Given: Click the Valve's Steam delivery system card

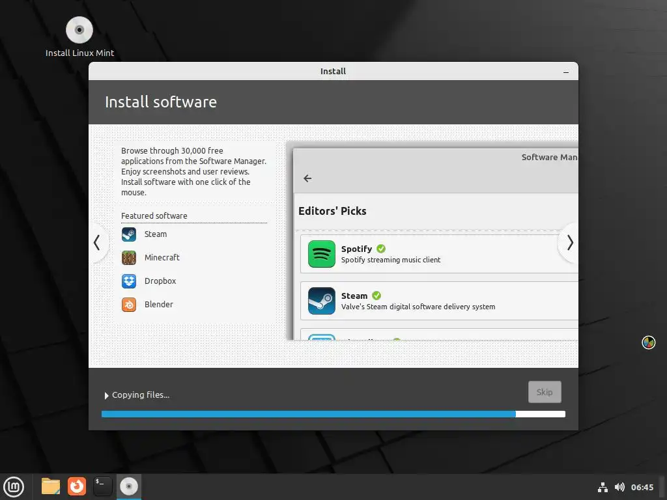Looking at the screenshot, I should pos(439,301).
